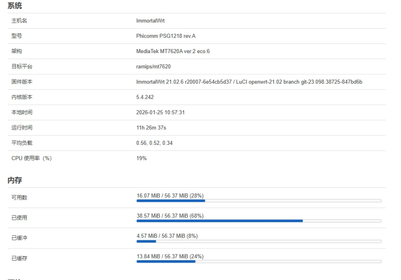This screenshot has width=401, height=280.
Task: Click the text 38.57 MiB / 56.37 MiB (68%)
Action: coord(170,216)
